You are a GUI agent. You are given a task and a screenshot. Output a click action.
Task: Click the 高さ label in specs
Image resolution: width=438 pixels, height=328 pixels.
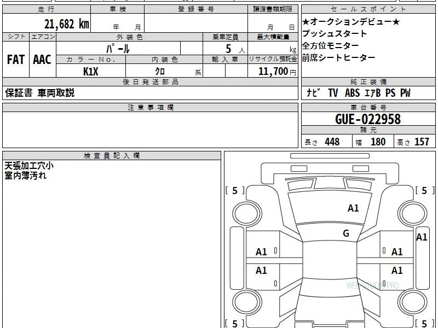point(404,143)
